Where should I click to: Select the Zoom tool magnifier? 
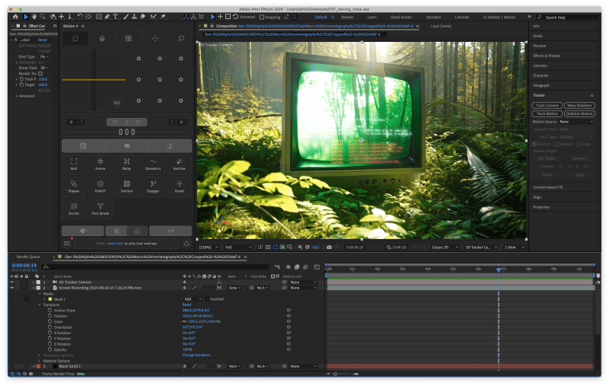43,17
